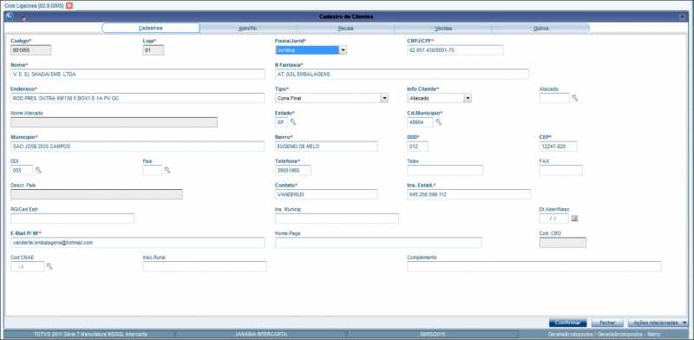
Task: Click the Atacado code input field
Action: click(x=554, y=98)
